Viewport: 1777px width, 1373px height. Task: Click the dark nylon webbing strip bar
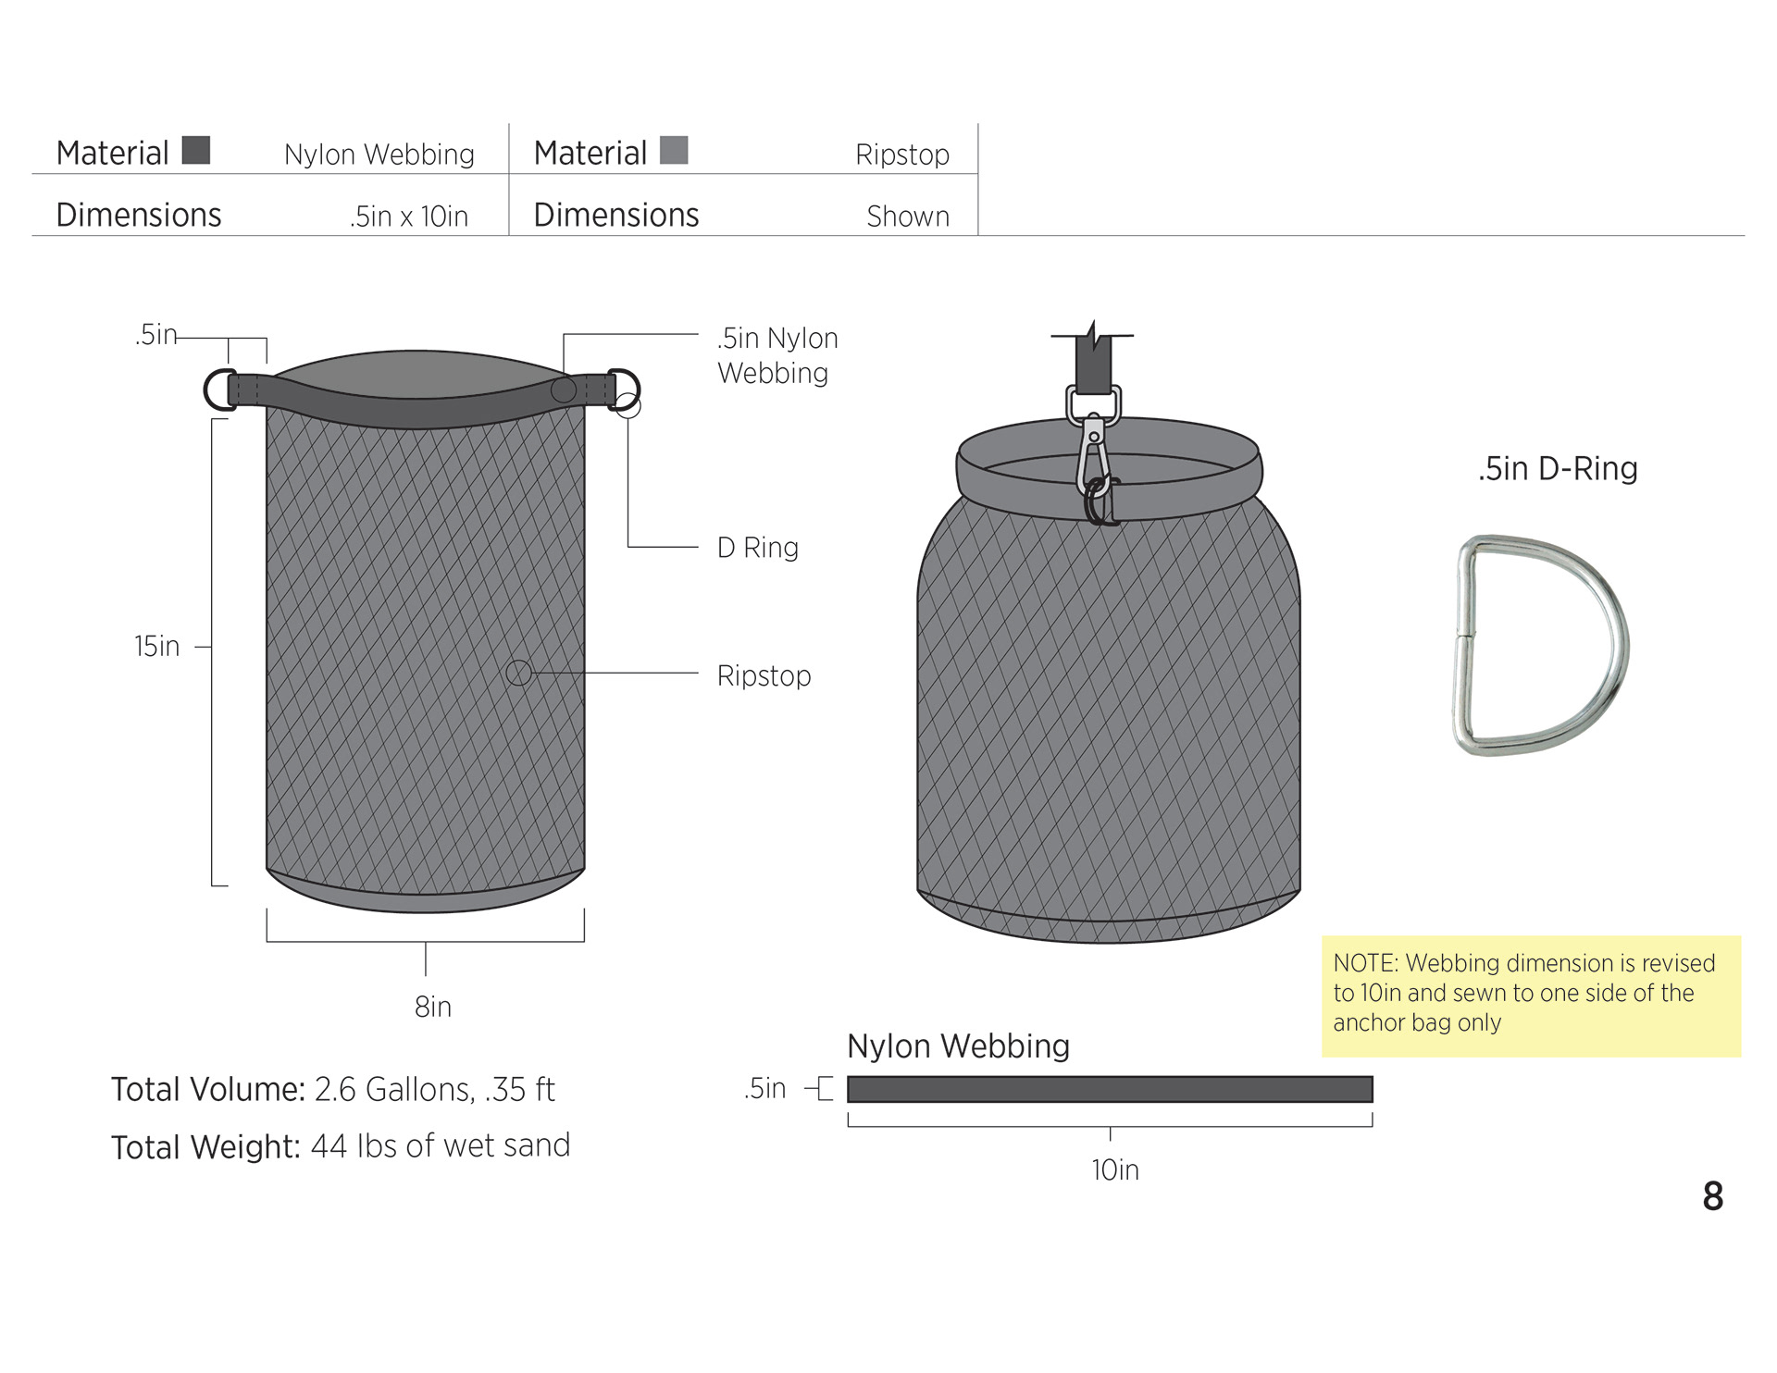pyautogui.click(x=1110, y=1089)
